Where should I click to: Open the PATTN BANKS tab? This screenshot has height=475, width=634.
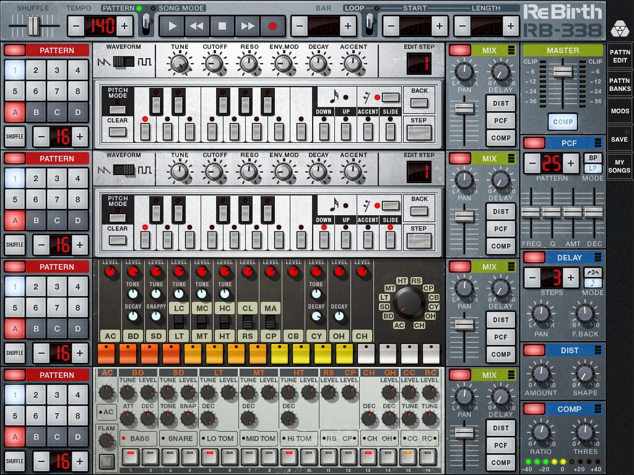click(x=619, y=85)
